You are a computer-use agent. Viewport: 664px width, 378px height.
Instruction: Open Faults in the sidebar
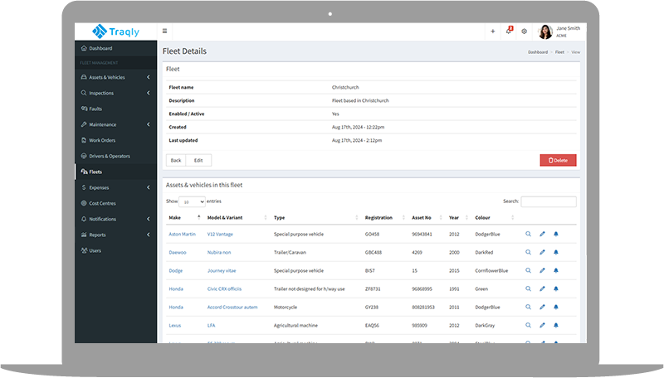click(115, 109)
